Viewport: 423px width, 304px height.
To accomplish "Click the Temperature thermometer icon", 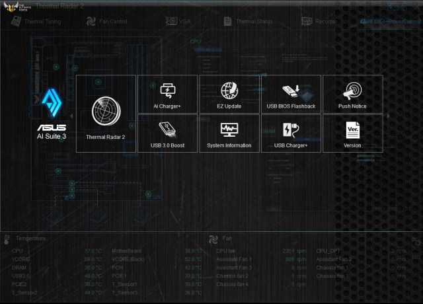I will click(7, 239).
